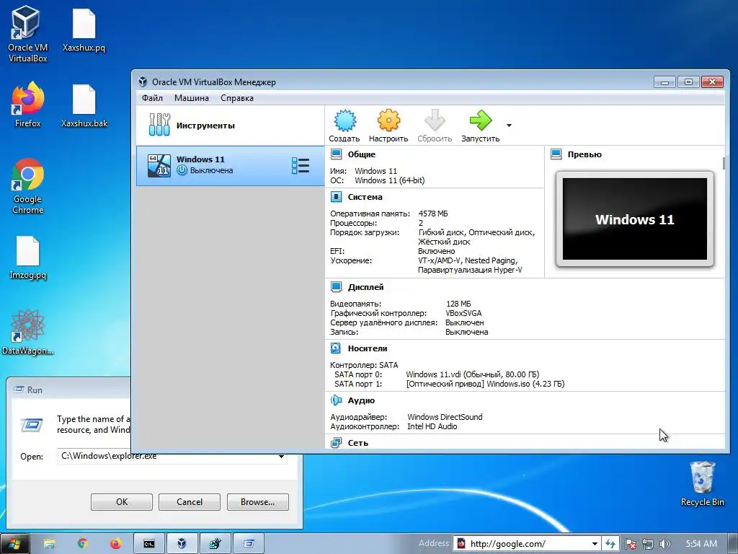The image size is (738, 554).
Task: Click the details pane vertical scrollbar
Action: pos(724,163)
